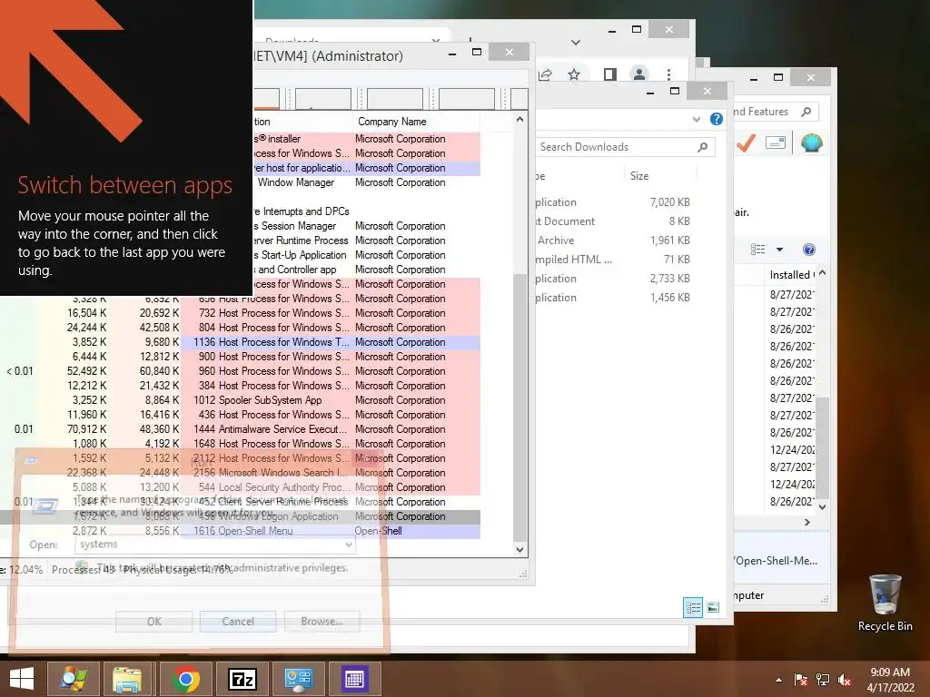Click the Cancel button in the Run dialog
Image resolution: width=930 pixels, height=697 pixels.
click(238, 621)
